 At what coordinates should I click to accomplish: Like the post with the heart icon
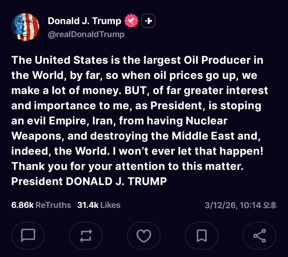[144, 236]
